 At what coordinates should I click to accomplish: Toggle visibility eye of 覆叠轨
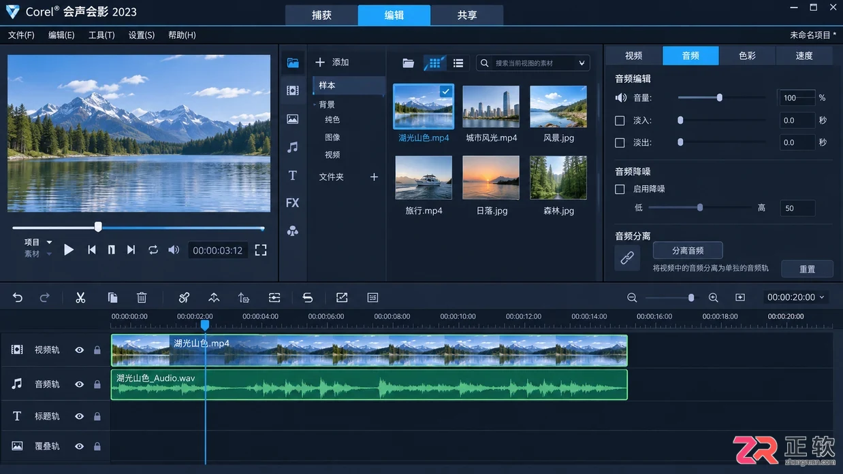(x=80, y=446)
